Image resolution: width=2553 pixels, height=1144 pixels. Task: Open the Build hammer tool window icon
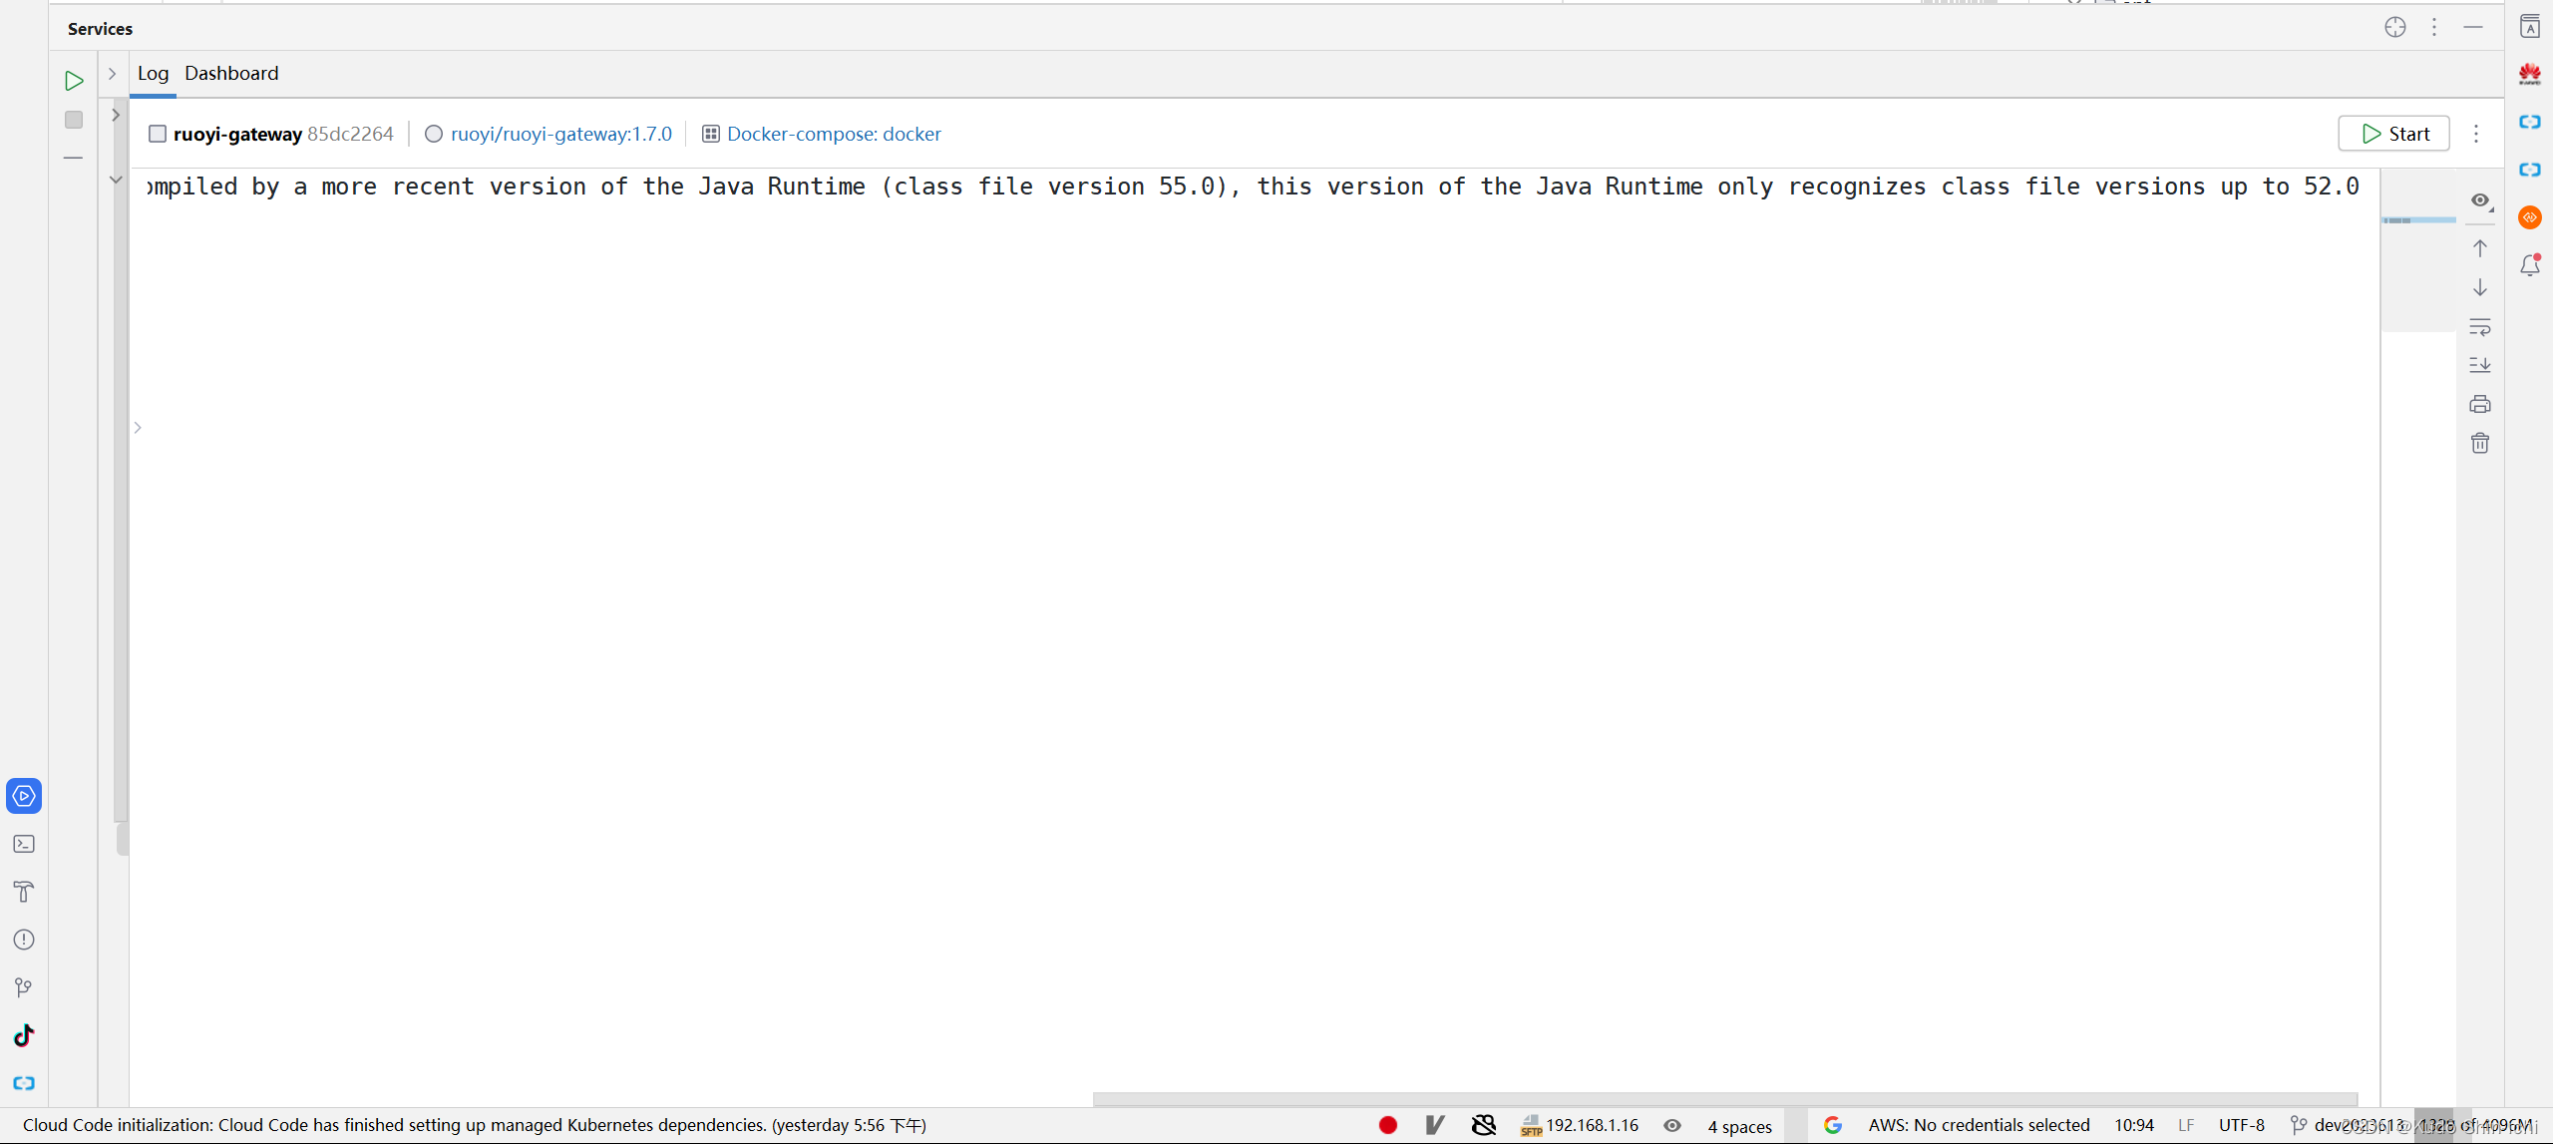pyautogui.click(x=24, y=892)
